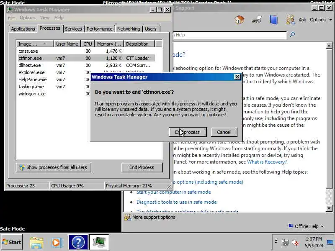Switch to the Task Manager taskbar icon
This screenshot has height=251, width=335.
(99, 242)
